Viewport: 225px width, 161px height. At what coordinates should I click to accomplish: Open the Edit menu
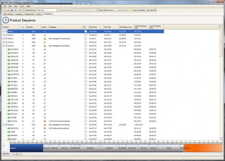tap(10, 6)
